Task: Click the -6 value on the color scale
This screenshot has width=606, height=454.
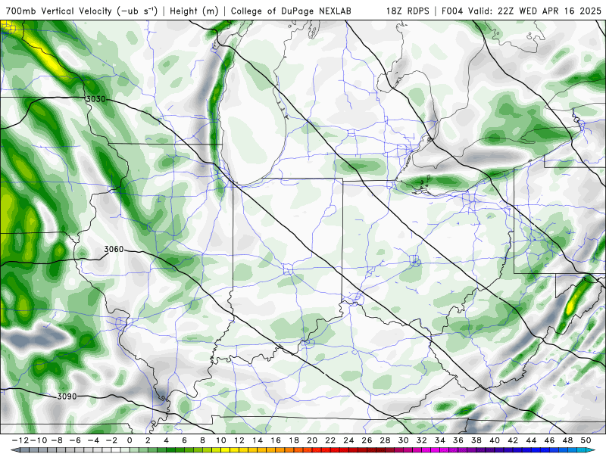Action: (x=75, y=440)
